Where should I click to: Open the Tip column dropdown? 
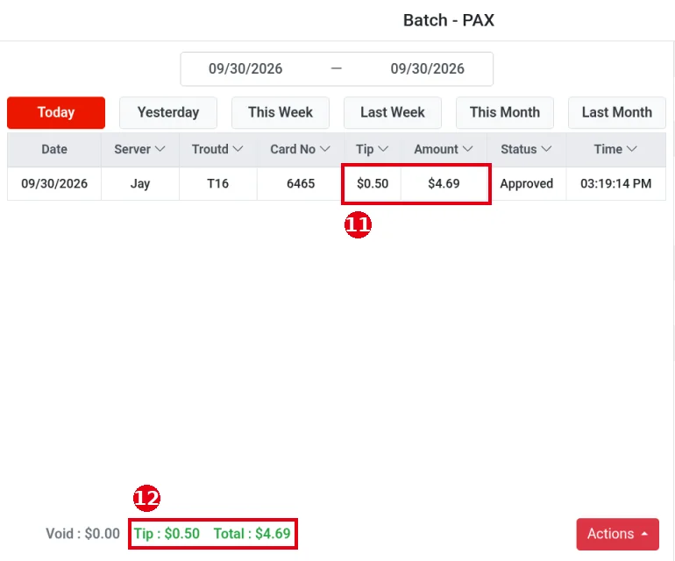click(383, 149)
